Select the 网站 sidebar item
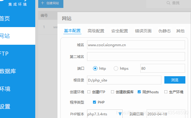 (17, 36)
